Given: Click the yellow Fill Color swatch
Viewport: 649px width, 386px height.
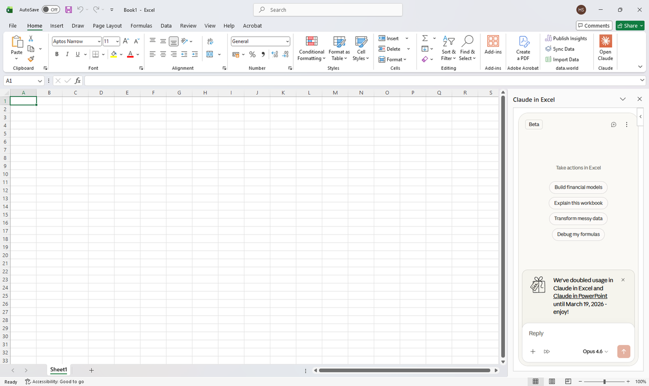Looking at the screenshot, I should [114, 54].
